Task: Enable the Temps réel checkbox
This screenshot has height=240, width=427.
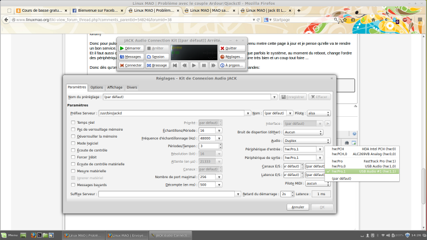Action: 73,123
